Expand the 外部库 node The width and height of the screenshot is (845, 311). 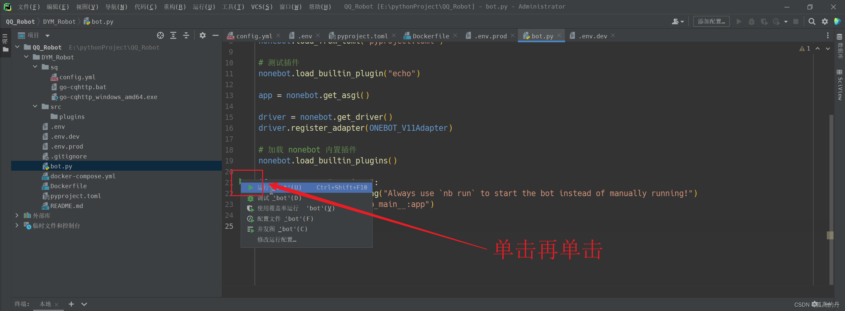[x=17, y=216]
